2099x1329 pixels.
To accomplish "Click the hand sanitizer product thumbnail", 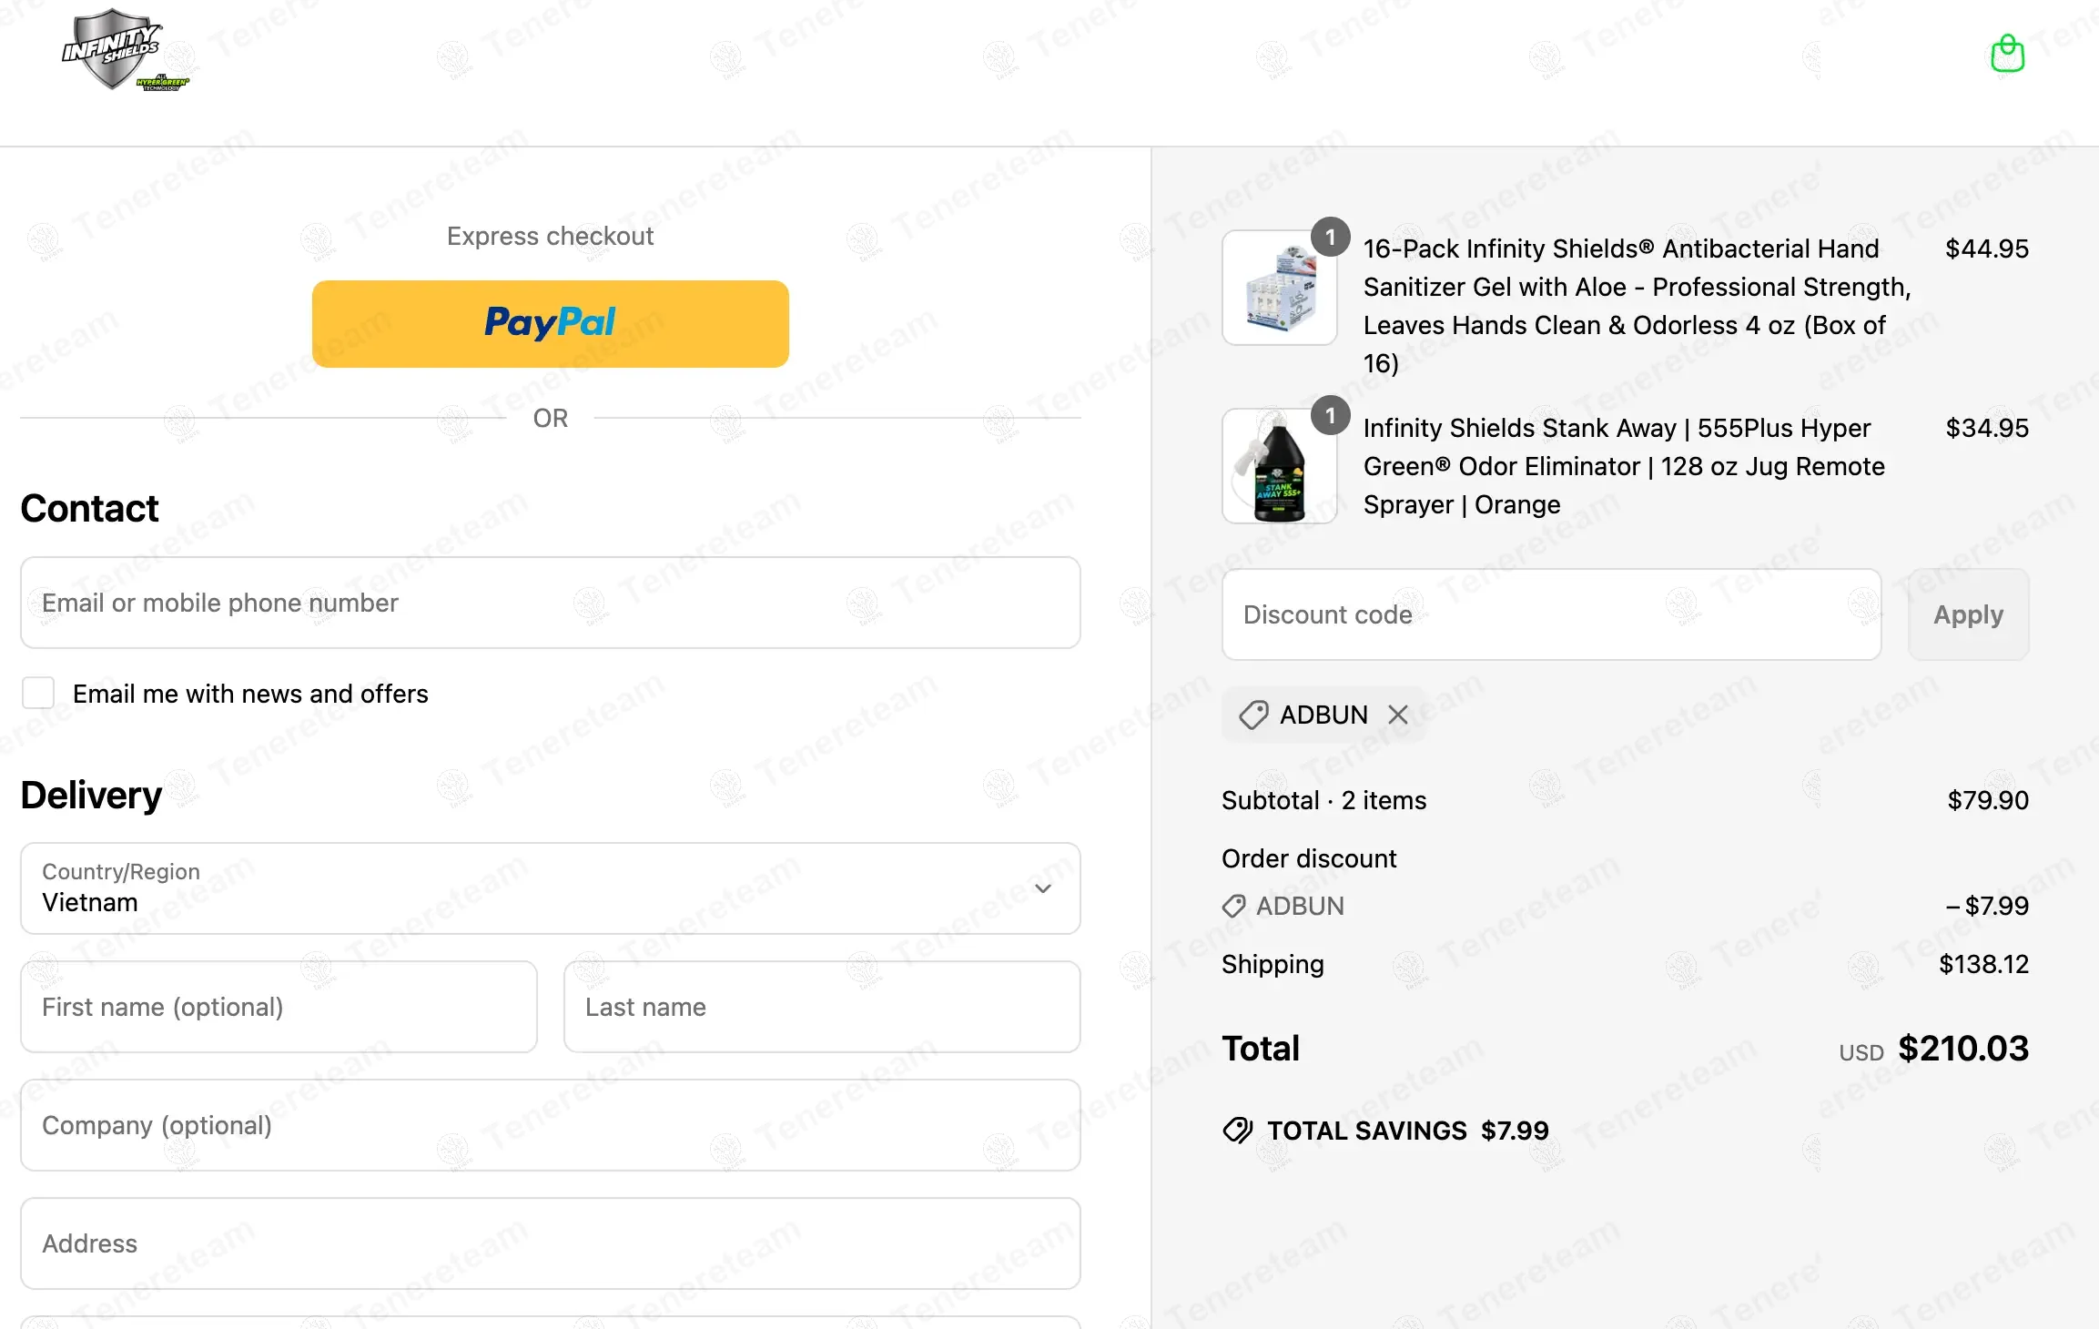I will point(1279,288).
